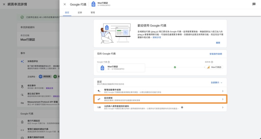Click green check icon in data collection banner

[22, 17]
